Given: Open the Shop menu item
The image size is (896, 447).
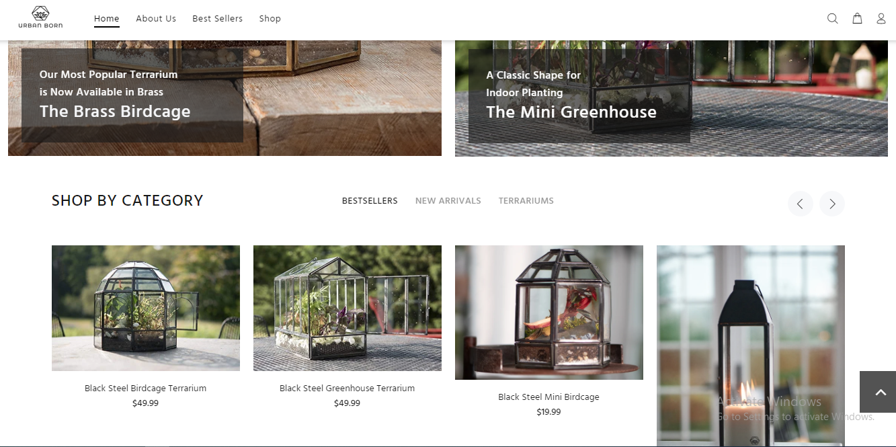Looking at the screenshot, I should click(270, 19).
